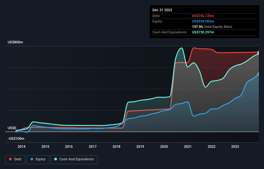Click the US$0 y-axis label

tap(12, 128)
